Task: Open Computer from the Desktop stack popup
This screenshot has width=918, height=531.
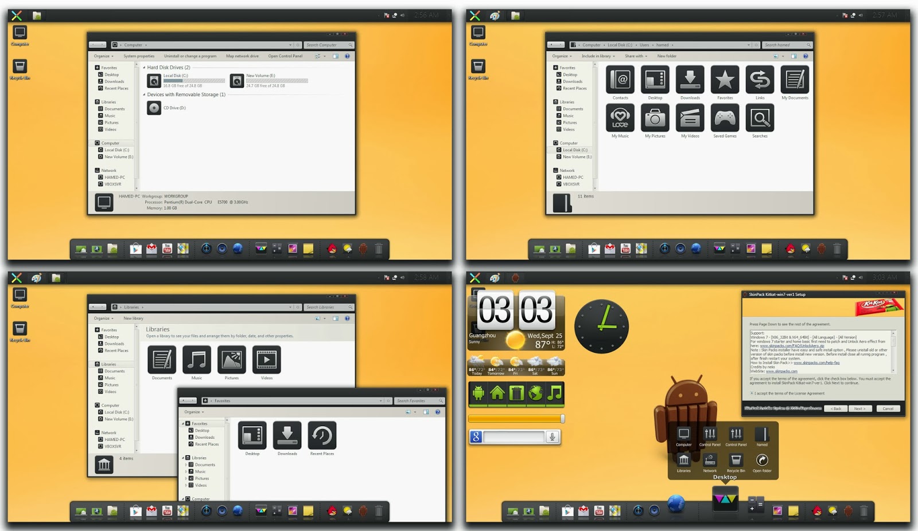Action: click(684, 434)
